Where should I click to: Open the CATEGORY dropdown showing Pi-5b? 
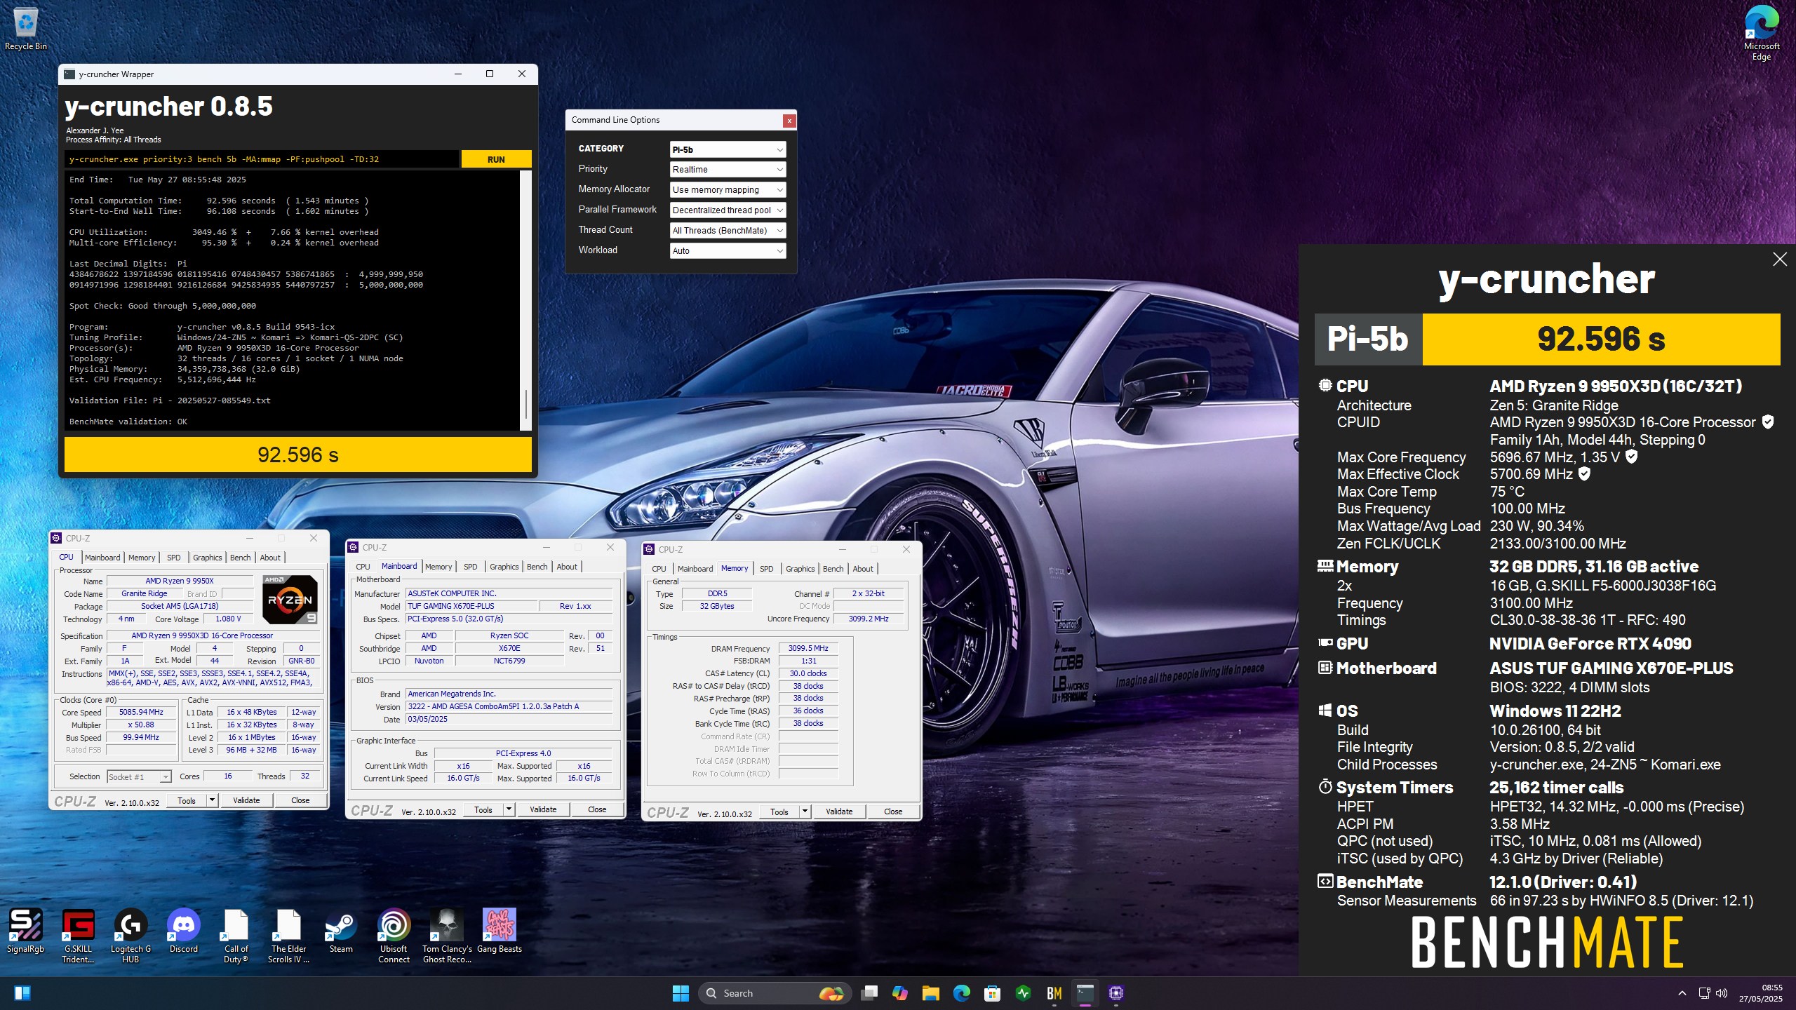(728, 149)
